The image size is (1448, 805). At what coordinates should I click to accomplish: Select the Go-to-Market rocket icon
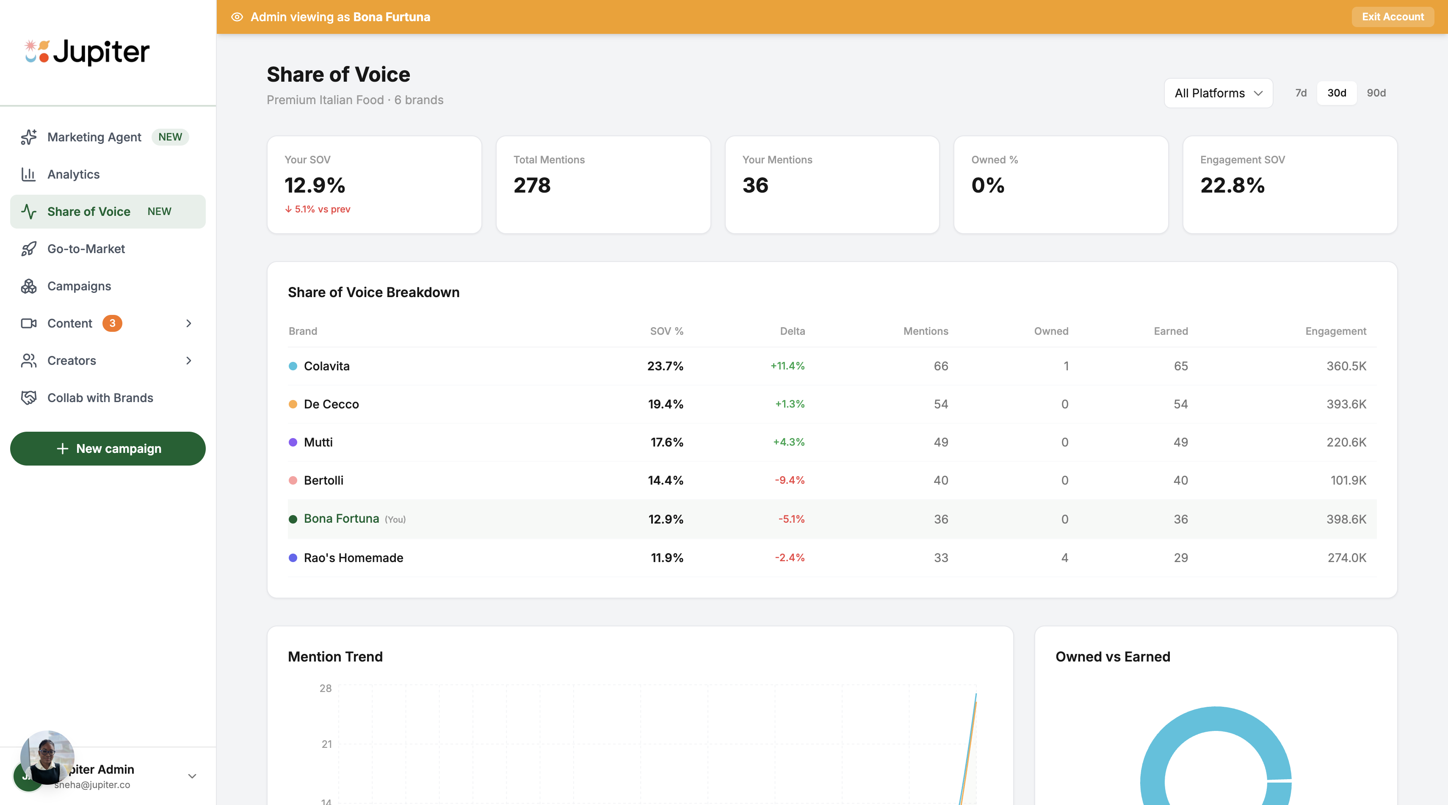[x=29, y=248]
